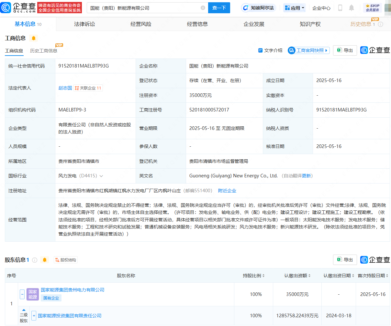Image resolution: width=391 pixels, height=326 pixels.
Task: Select the 历史工商信息 sub-tab
Action: point(44,51)
